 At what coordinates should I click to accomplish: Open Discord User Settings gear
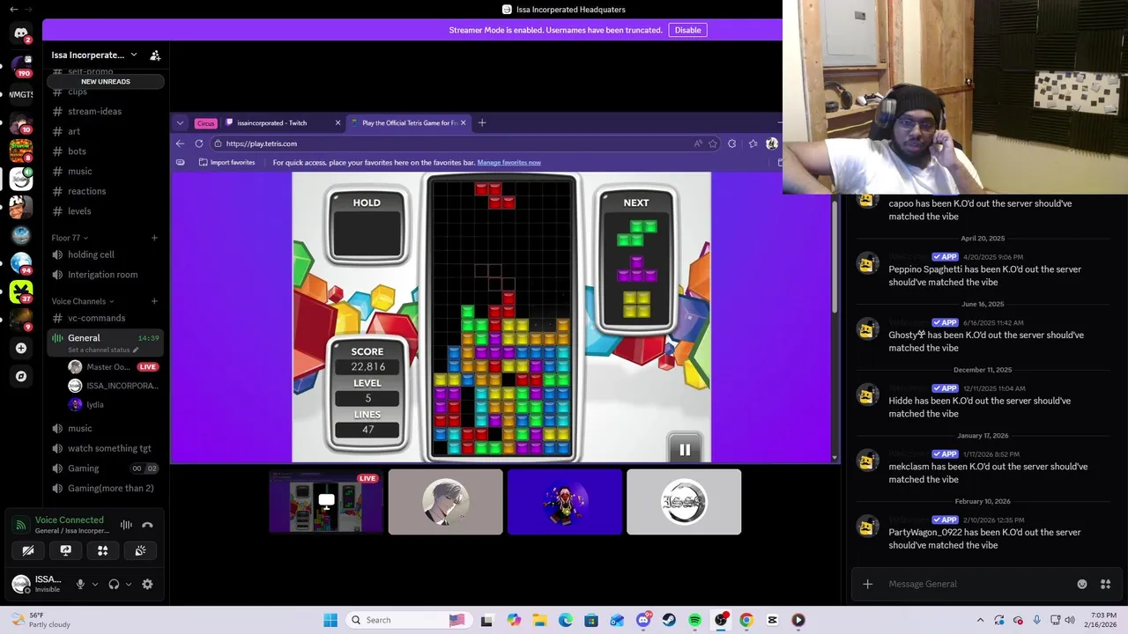click(147, 584)
